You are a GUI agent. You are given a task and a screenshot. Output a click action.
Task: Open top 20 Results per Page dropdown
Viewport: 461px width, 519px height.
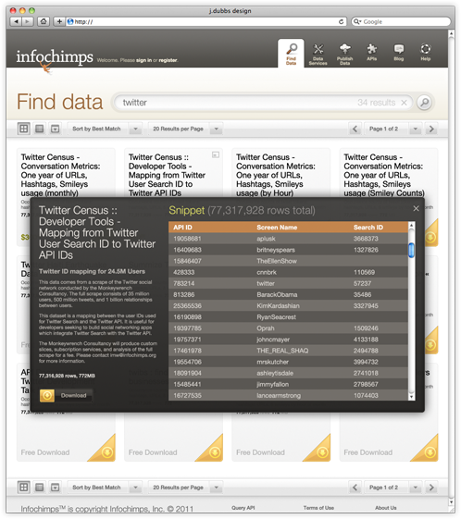185,129
